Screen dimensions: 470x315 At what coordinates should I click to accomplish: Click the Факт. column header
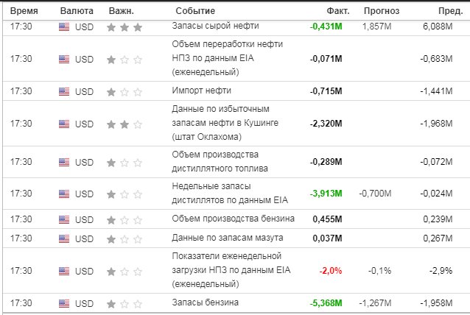pos(338,11)
